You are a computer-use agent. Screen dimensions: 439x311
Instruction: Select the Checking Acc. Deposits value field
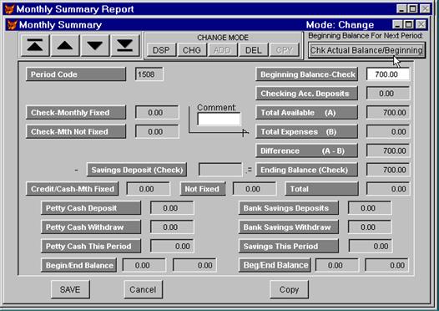coord(388,94)
